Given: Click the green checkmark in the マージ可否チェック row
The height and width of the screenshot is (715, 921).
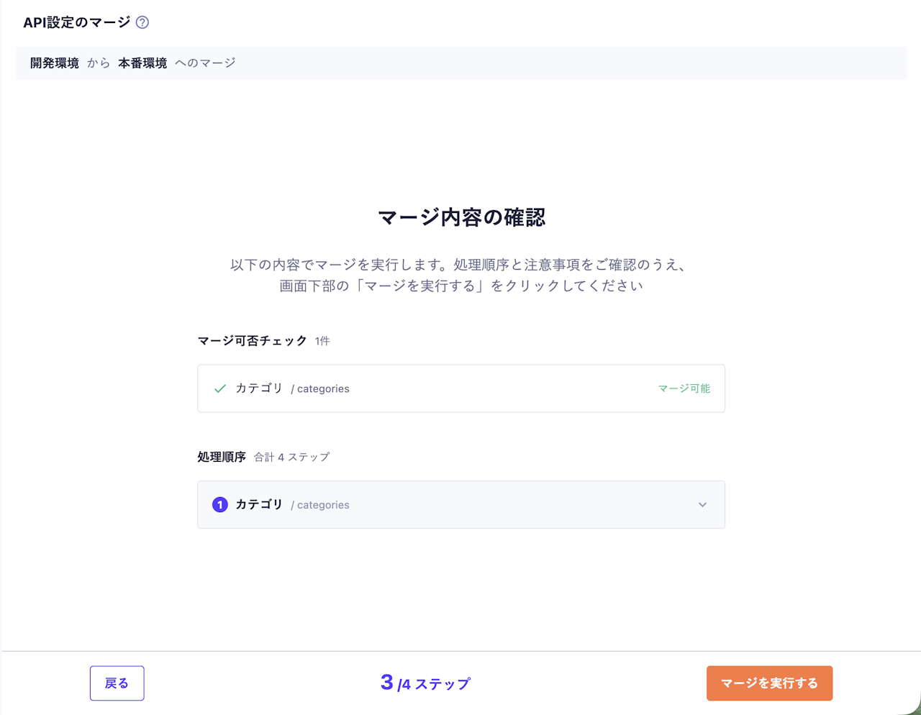Looking at the screenshot, I should pos(220,388).
